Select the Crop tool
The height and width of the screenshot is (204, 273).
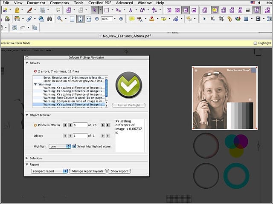[x=221, y=19]
